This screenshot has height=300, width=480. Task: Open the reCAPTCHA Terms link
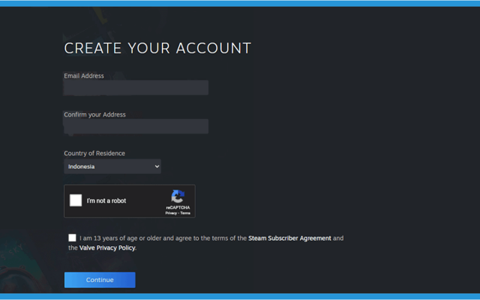point(185,213)
